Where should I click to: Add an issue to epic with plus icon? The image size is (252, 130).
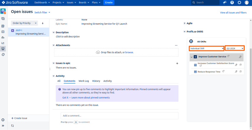pos(177,63)
